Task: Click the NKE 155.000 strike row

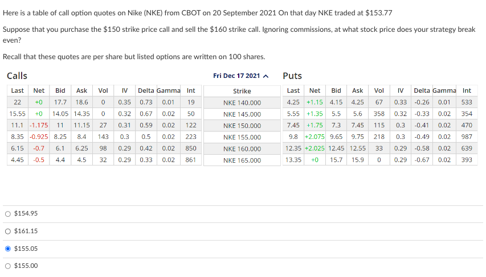Action: 242,137
